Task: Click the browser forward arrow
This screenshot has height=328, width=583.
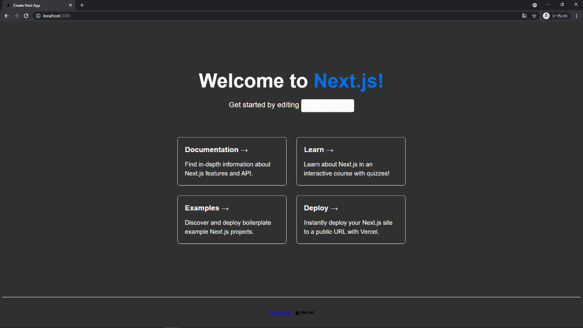Action: pyautogui.click(x=17, y=16)
